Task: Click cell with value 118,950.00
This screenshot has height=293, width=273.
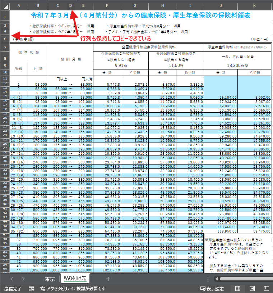Action: click(x=221, y=231)
